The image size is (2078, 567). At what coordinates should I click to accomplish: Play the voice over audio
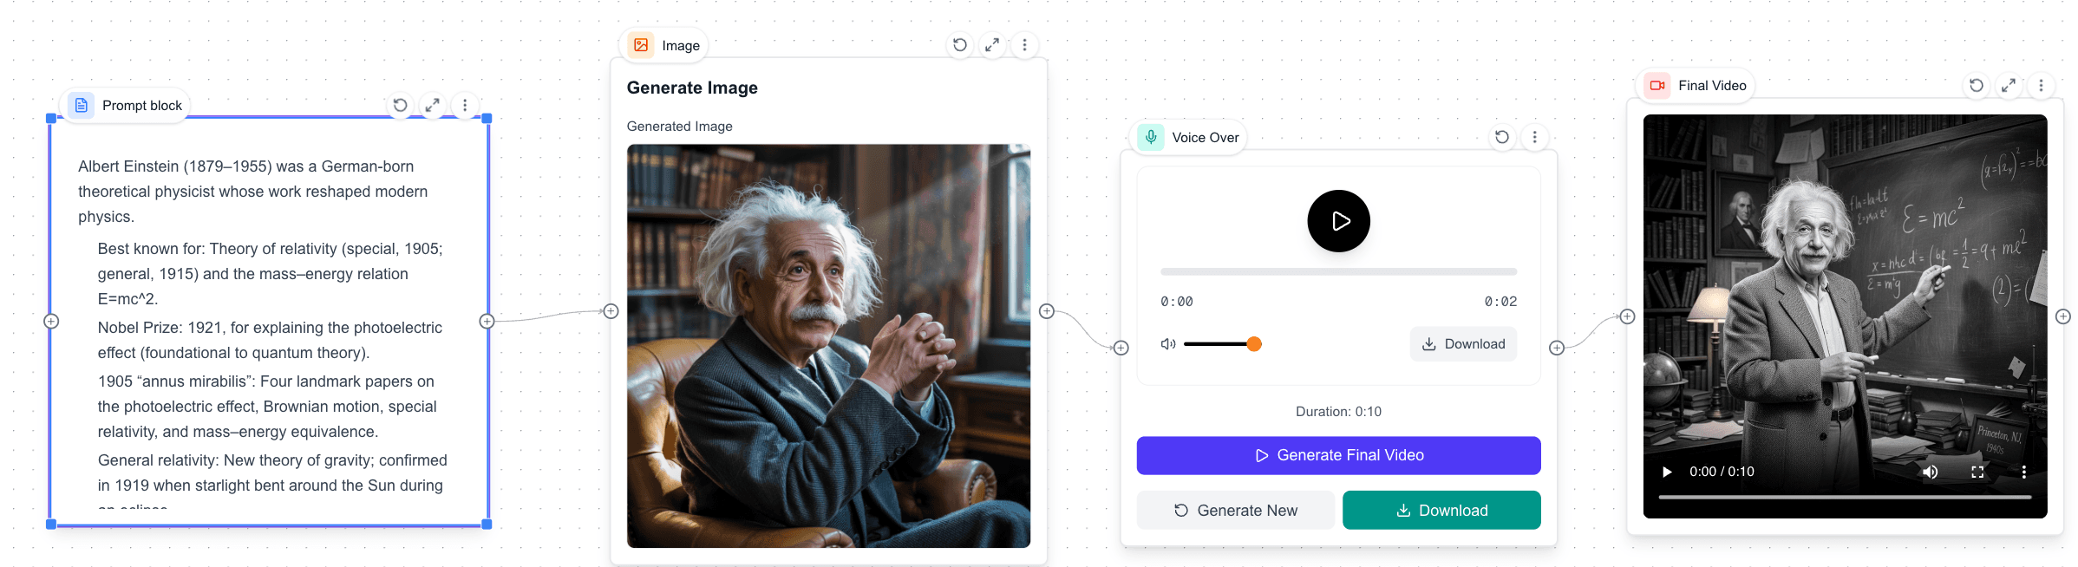(x=1338, y=221)
